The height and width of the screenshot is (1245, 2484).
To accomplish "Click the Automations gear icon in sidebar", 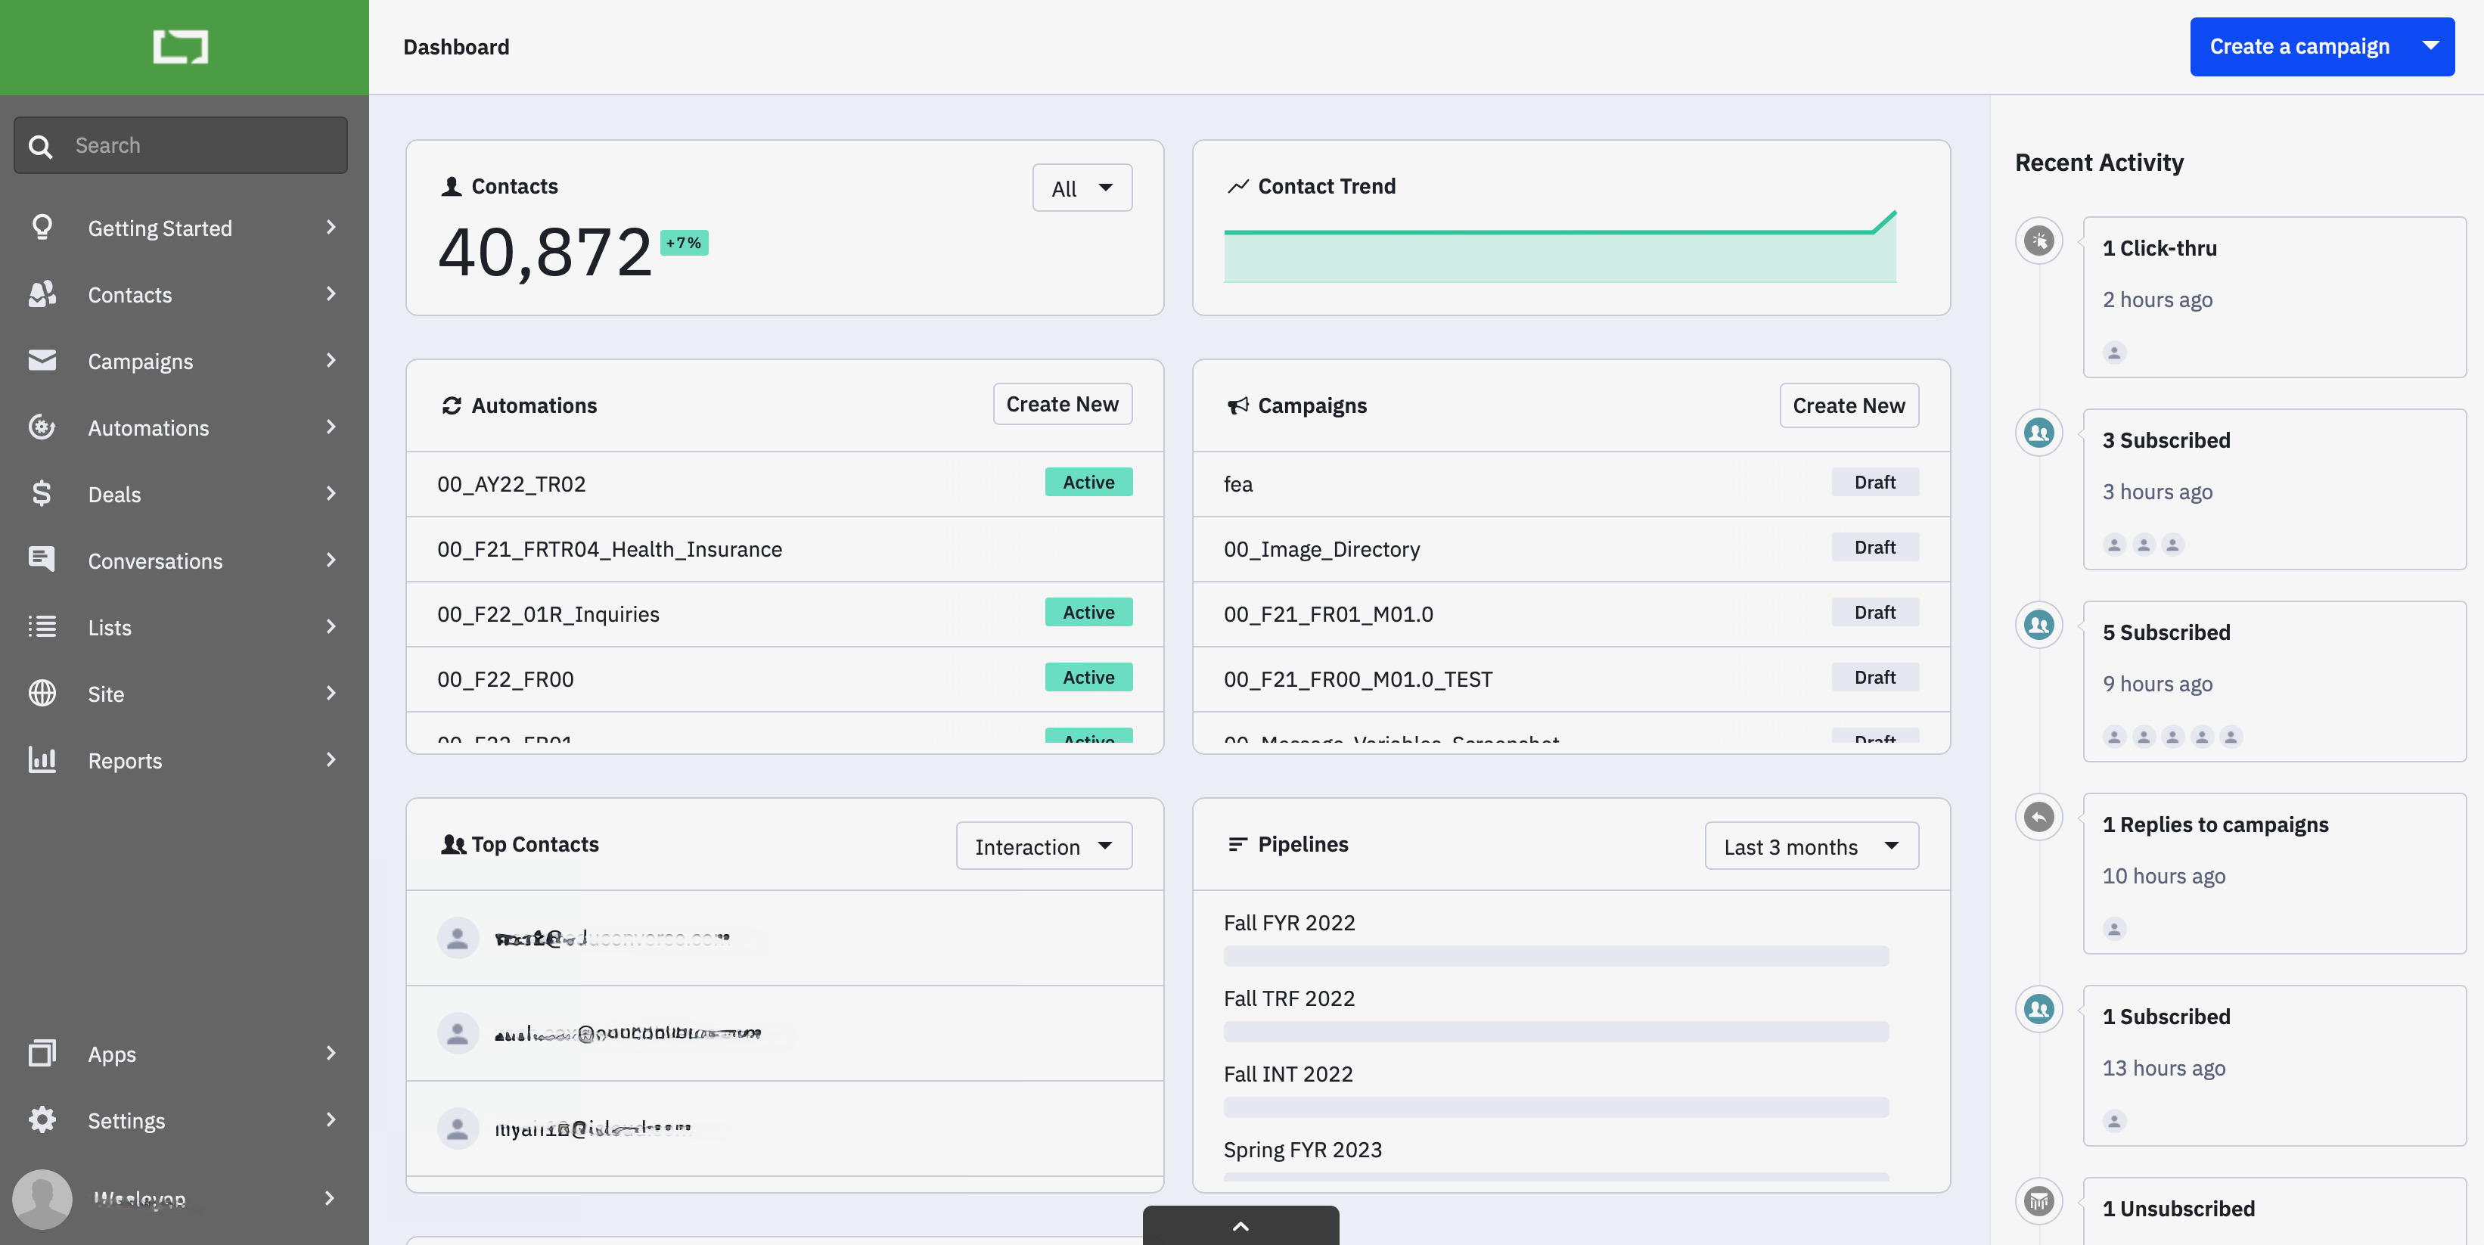I will pyautogui.click(x=42, y=427).
